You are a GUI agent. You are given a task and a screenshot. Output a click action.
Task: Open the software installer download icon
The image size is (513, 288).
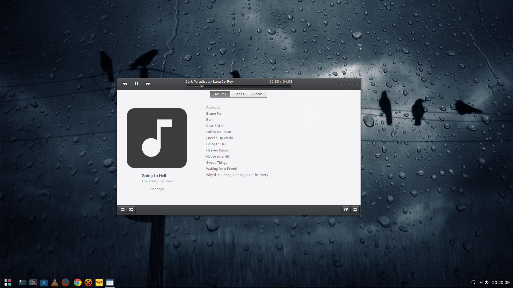(44, 282)
